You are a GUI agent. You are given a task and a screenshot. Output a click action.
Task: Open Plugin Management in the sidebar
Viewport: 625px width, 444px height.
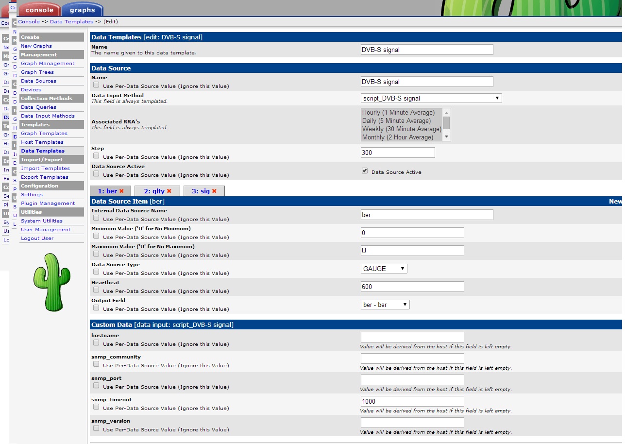pos(48,204)
